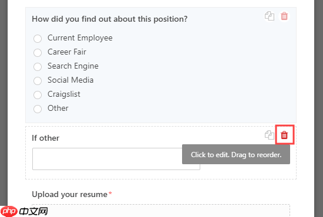Screen dimensions: 323x217
Task: Click inside the 'If other' text input
Action: (x=107, y=159)
